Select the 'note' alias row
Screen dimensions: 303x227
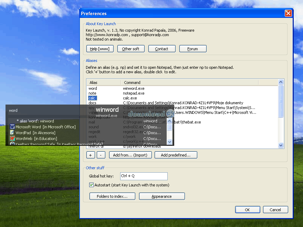(x=93, y=93)
